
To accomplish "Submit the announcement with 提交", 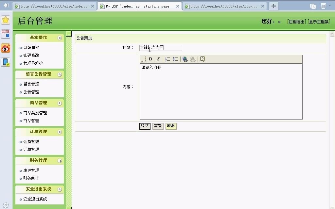I will [x=144, y=126].
